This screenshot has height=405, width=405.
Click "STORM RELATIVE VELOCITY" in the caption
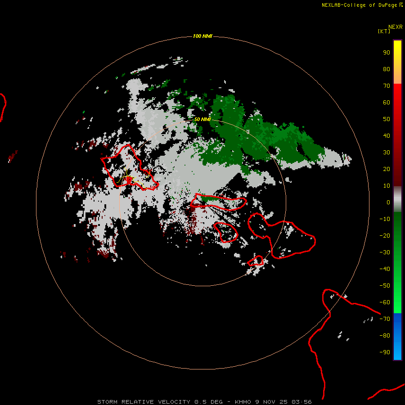[144, 402]
